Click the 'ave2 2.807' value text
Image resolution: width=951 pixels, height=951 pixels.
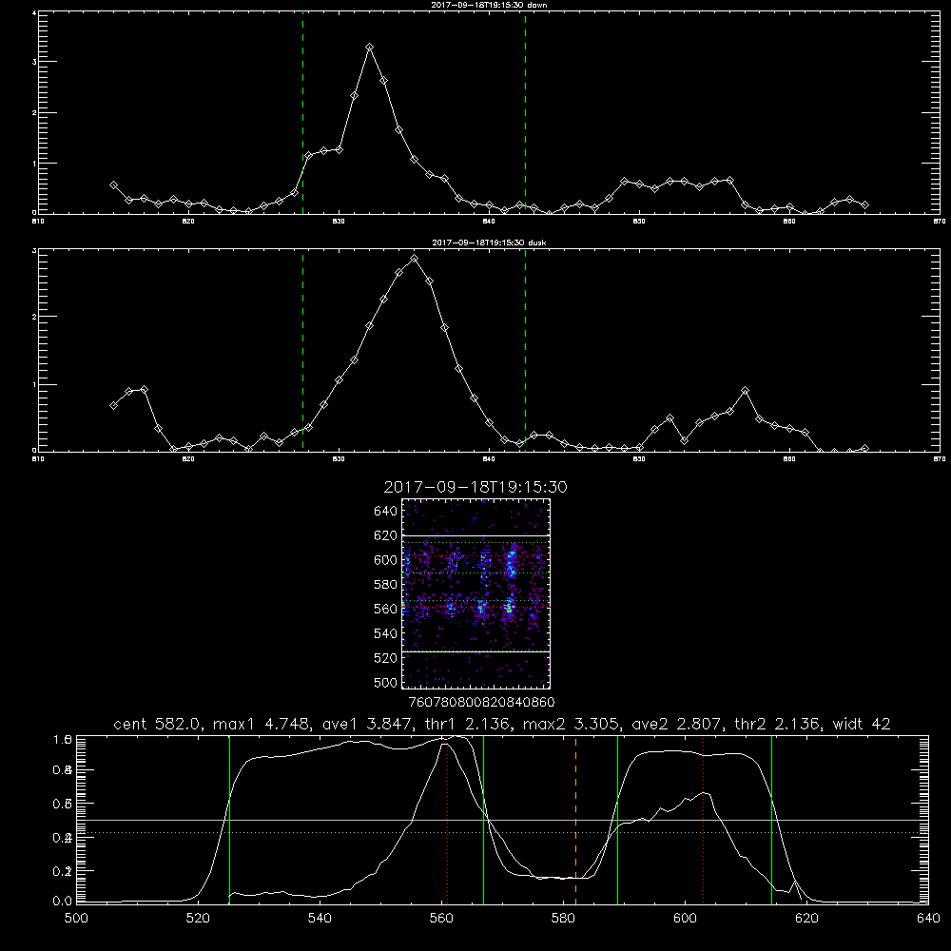[677, 724]
